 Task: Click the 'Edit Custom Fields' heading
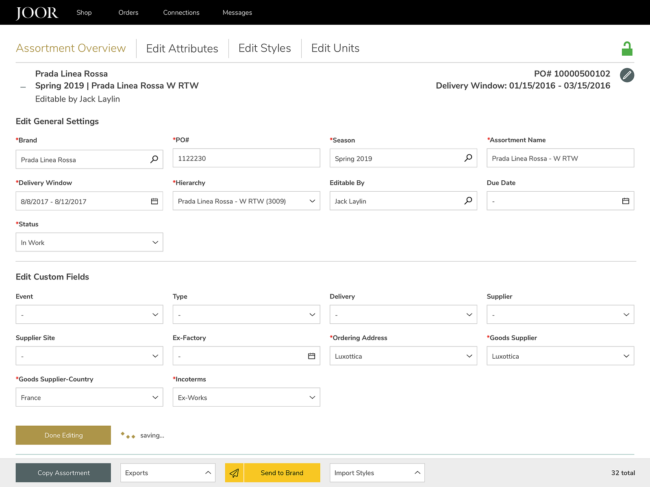[52, 277]
